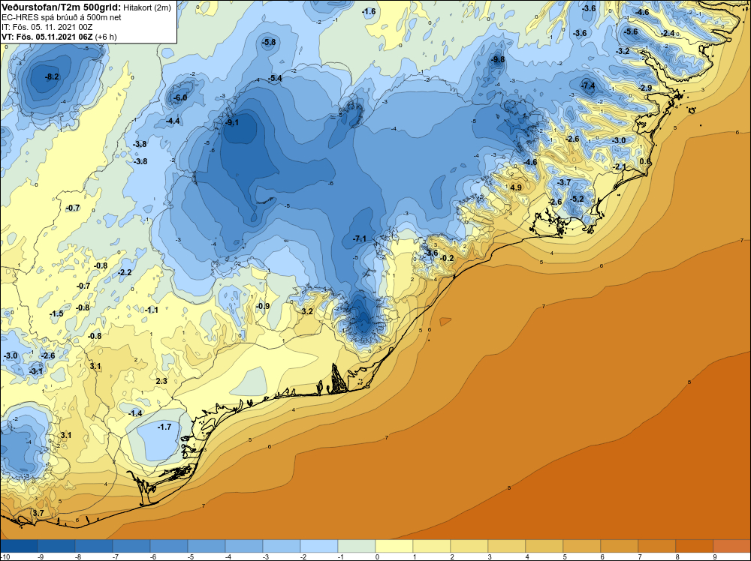
Task: Click the -1.1 temperature value
Action: tap(152, 310)
